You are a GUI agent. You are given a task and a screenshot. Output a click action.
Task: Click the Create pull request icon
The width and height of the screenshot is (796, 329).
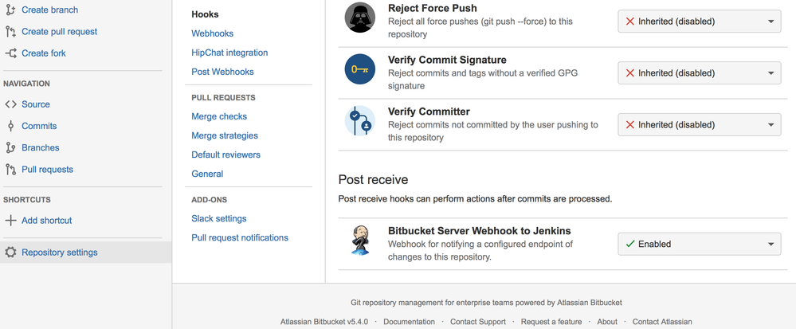coord(10,32)
